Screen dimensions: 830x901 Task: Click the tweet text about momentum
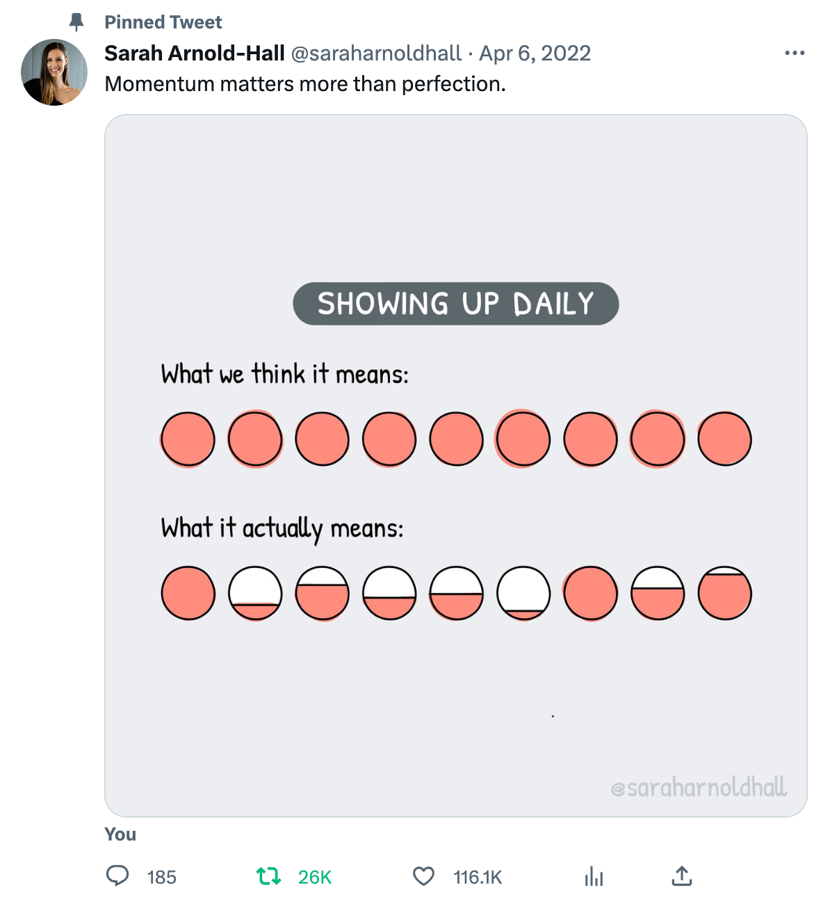[305, 84]
